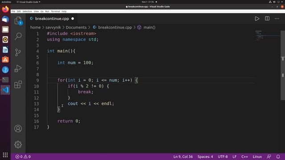Click Visual Studio Code dock icon
The height and width of the screenshot is (160, 285).
click(5, 90)
